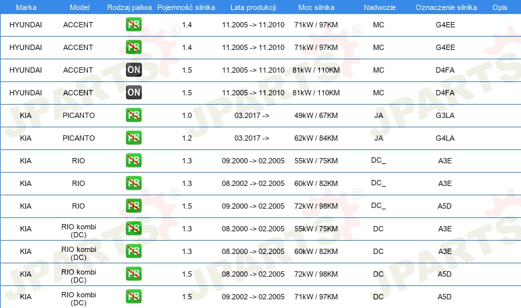
Task: Click the 08.2002 -> 02.2005 production years cell
Action: pyautogui.click(x=253, y=183)
